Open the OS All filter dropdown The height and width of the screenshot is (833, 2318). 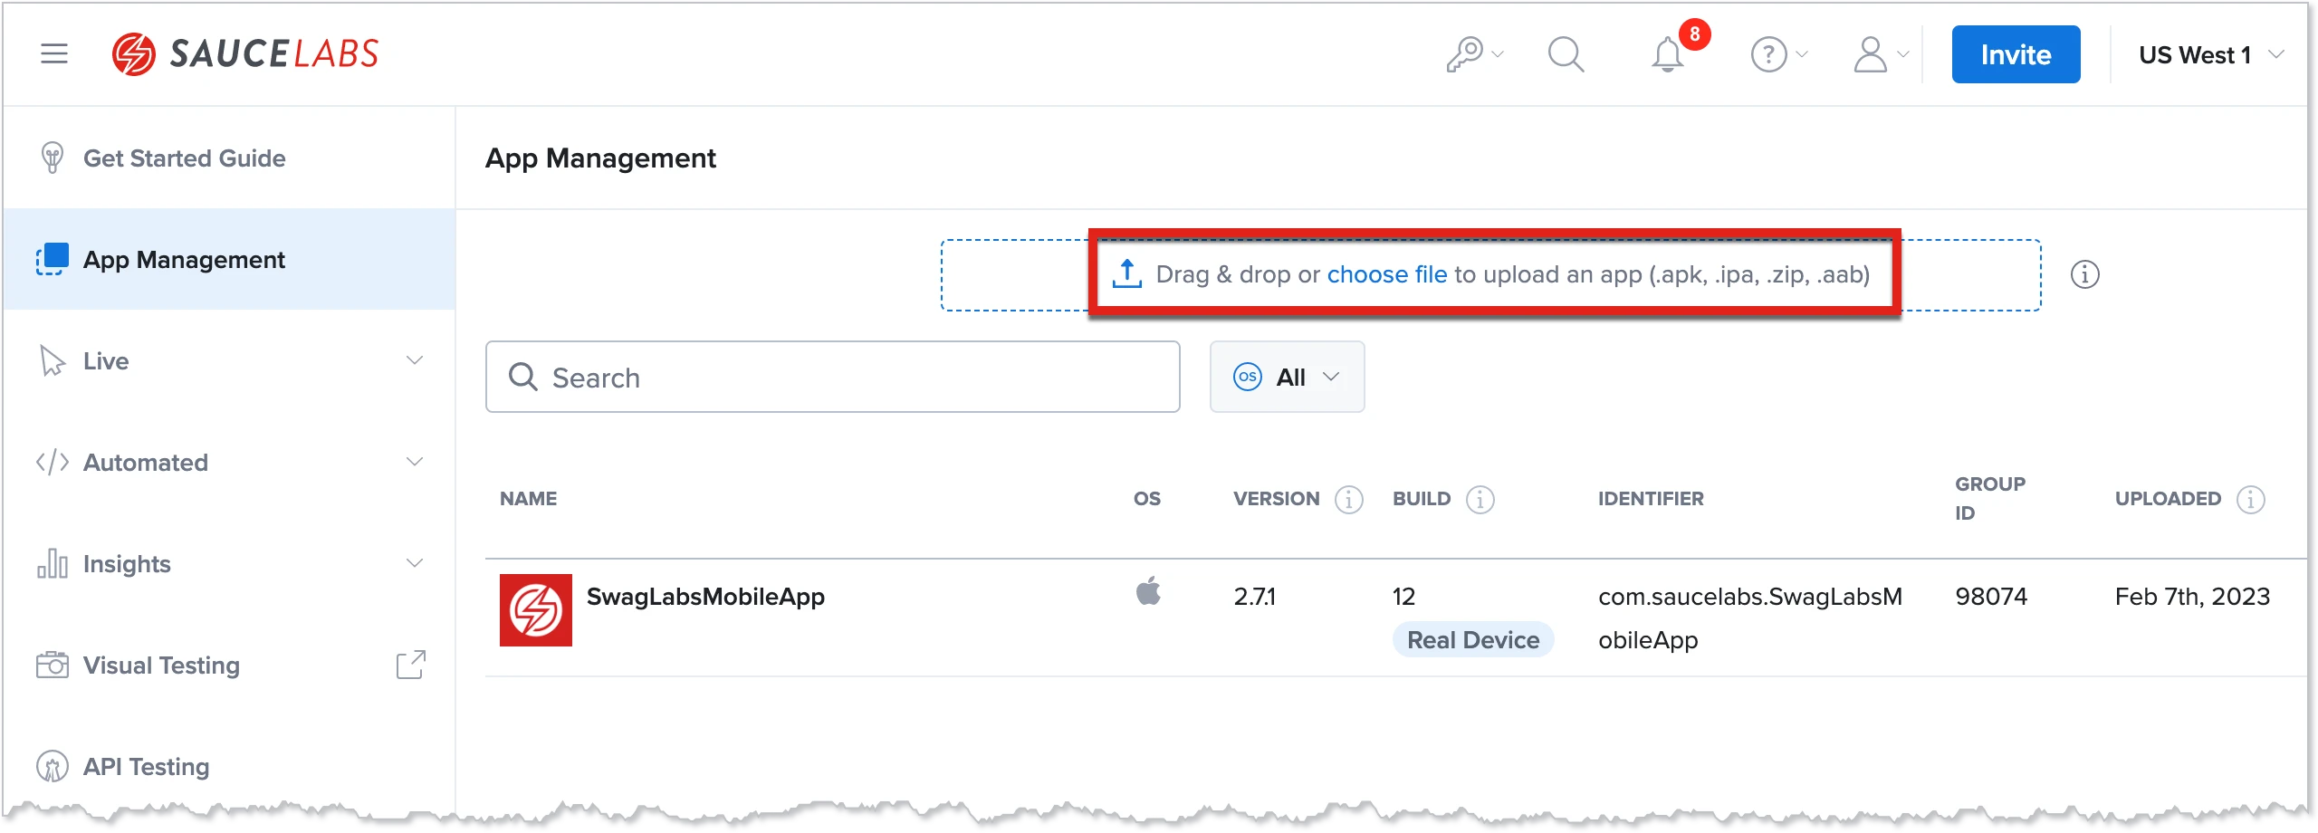click(x=1287, y=377)
